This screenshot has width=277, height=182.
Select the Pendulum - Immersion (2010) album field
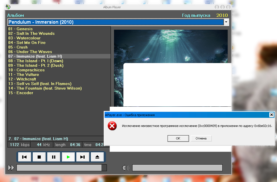[x=116, y=22]
